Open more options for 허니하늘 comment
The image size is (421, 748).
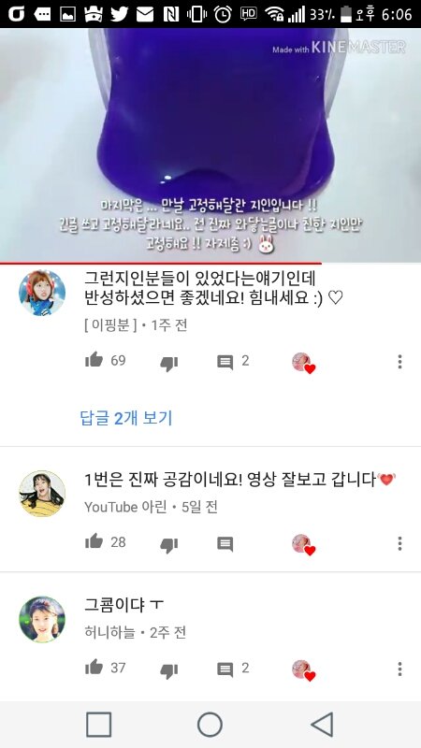click(x=399, y=669)
